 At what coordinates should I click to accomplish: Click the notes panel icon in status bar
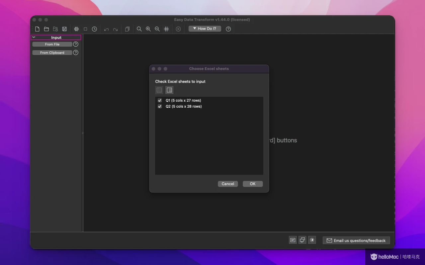pyautogui.click(x=293, y=240)
